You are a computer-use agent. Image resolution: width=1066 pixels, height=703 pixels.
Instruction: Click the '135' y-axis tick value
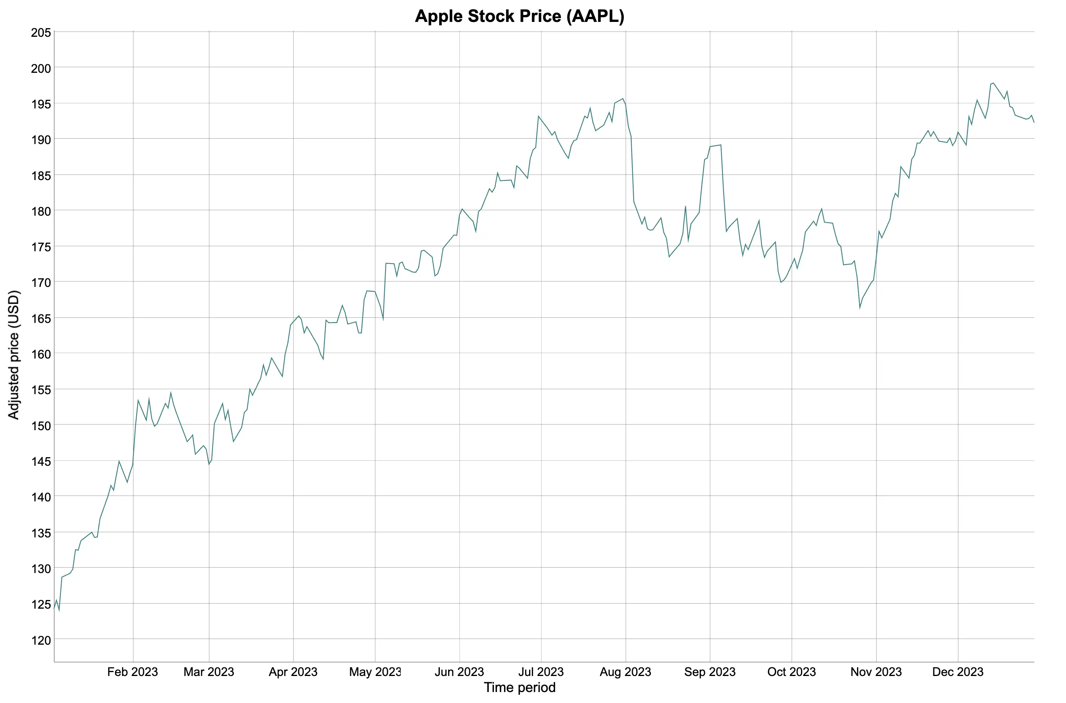41,533
